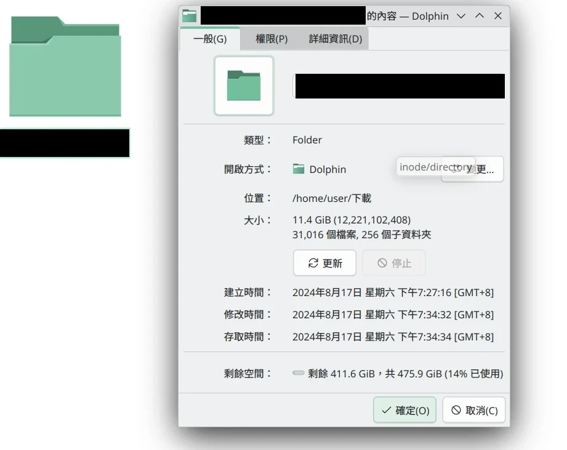Go to the 詳細資訊(D) tab
567x450 pixels.
coord(335,39)
